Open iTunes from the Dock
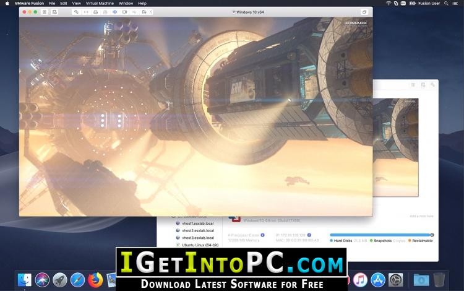Image resolution: width=464 pixels, height=291 pixels. [360, 280]
